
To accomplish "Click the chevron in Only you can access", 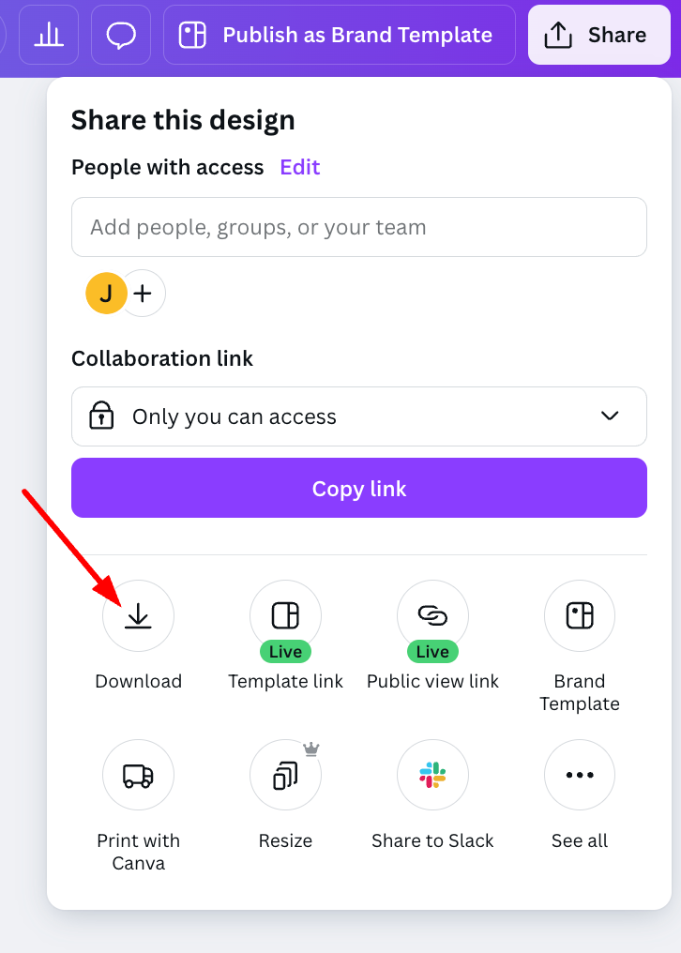I will point(610,416).
